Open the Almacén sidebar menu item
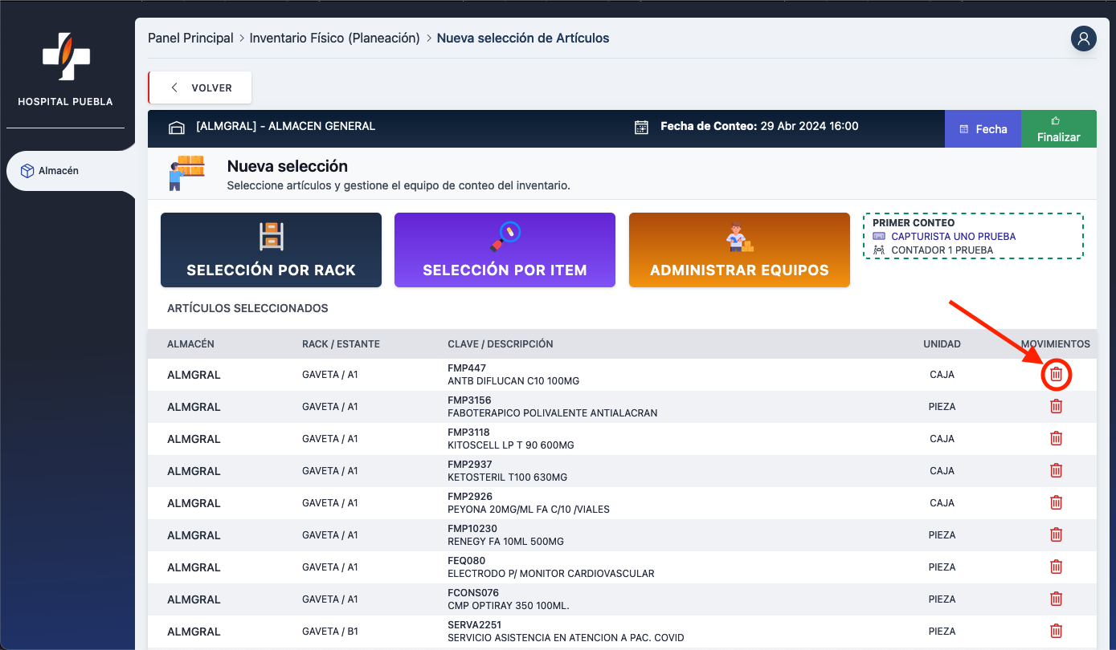 click(x=59, y=171)
